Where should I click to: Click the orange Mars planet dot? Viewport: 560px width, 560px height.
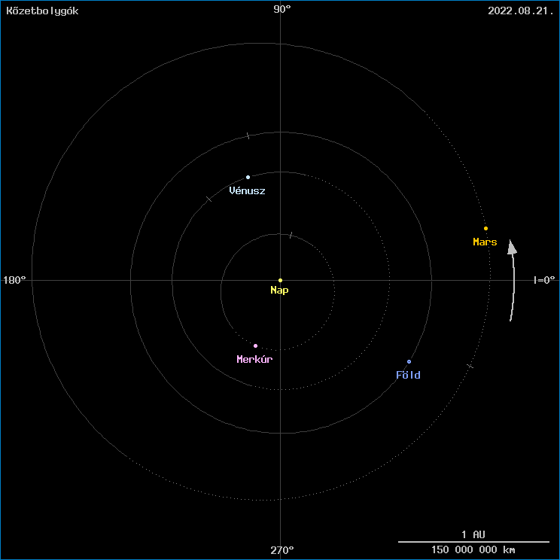coord(485,229)
